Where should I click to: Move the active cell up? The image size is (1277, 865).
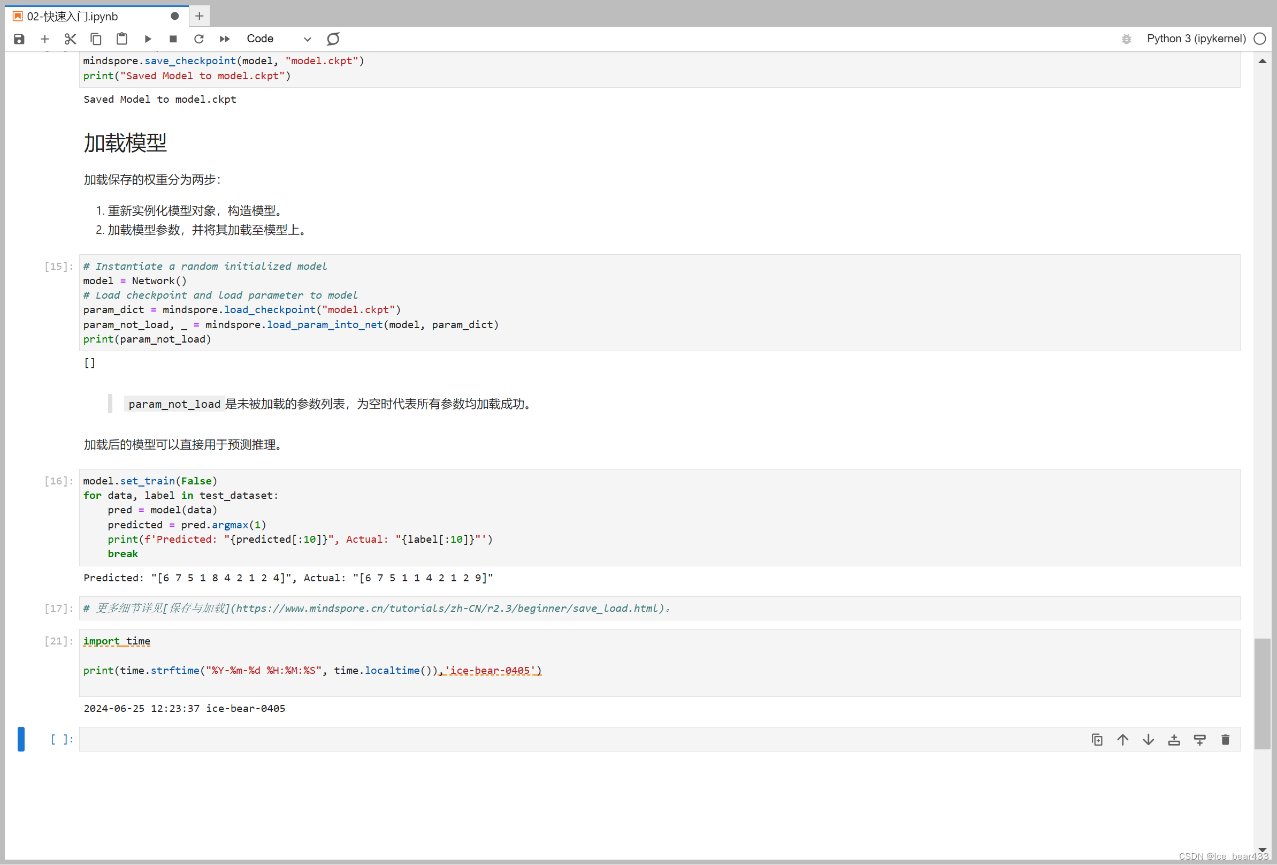pyautogui.click(x=1122, y=740)
